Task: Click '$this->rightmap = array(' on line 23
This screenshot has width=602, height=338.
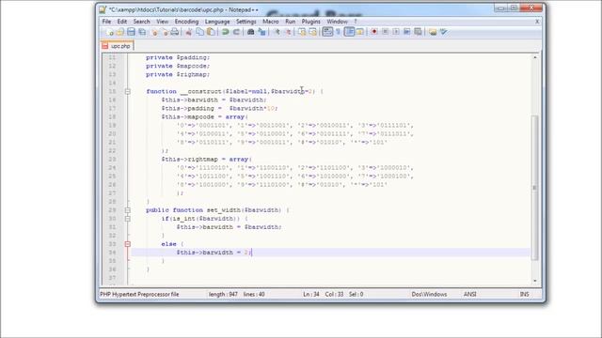Action: (x=207, y=160)
